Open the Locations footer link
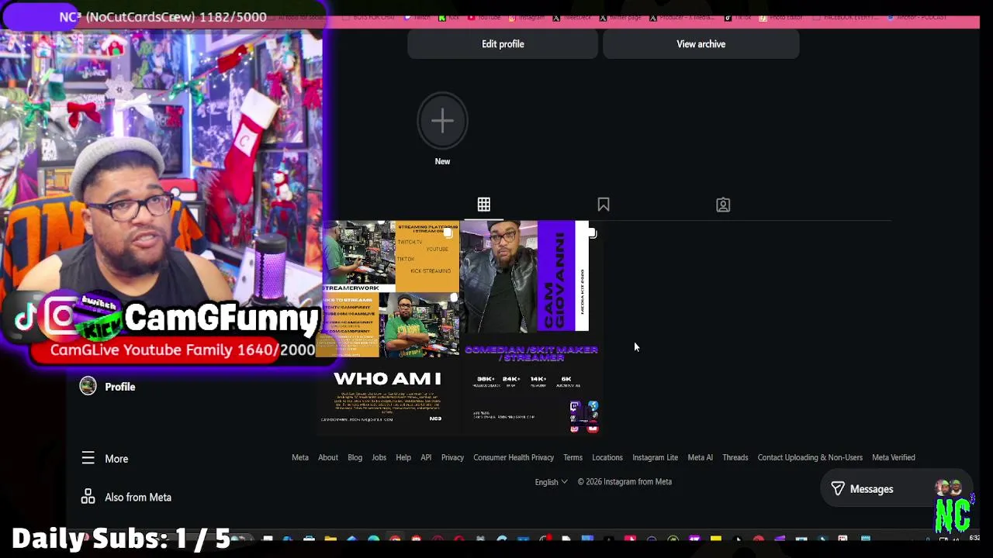Screen dimensions: 993x558 pyautogui.click(x=607, y=457)
